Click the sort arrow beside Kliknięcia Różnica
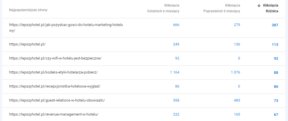Image resolution: width=288 pixels, height=121 pixels. coord(259,5)
